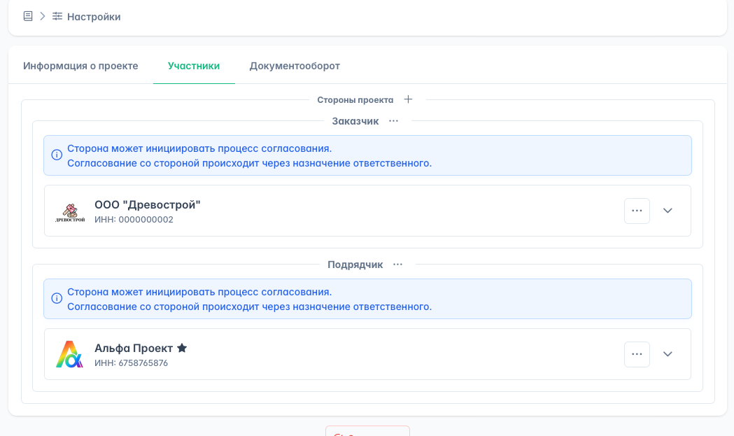Expand the ООО Древострой card
The width and height of the screenshot is (734, 436).
pos(668,211)
